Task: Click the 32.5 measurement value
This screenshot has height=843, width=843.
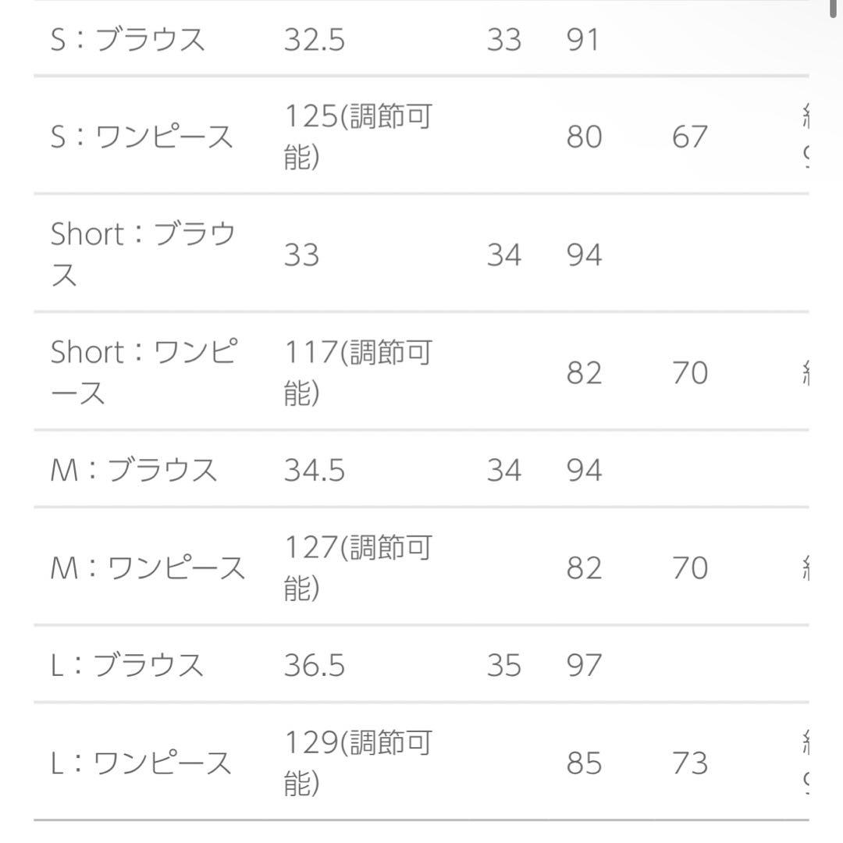Action: pyautogui.click(x=314, y=39)
